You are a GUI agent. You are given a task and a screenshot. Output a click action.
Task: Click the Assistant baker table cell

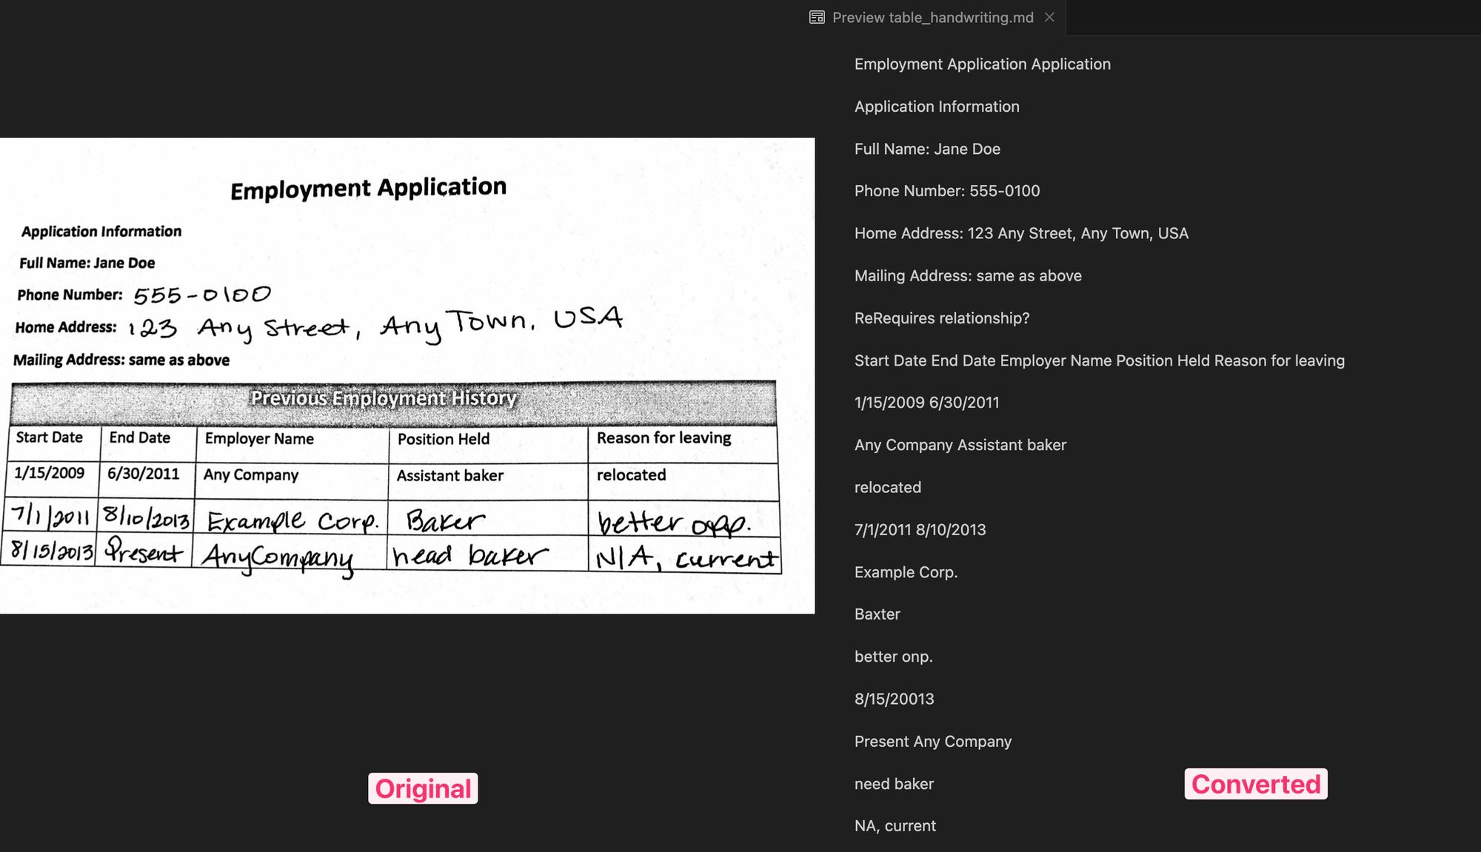(x=449, y=475)
